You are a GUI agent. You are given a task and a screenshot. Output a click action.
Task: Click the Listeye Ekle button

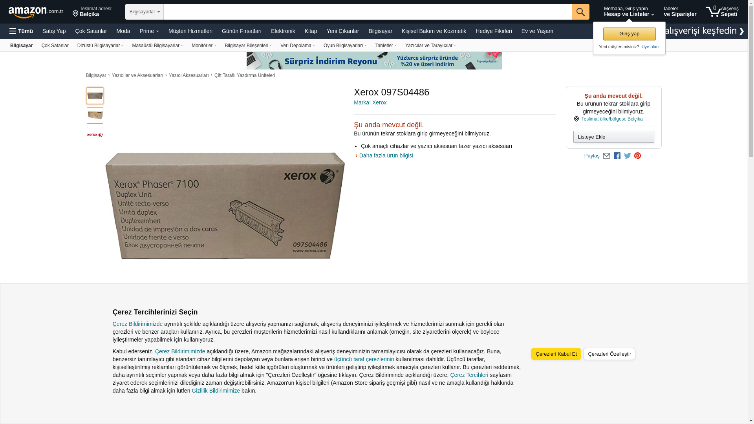(x=613, y=137)
